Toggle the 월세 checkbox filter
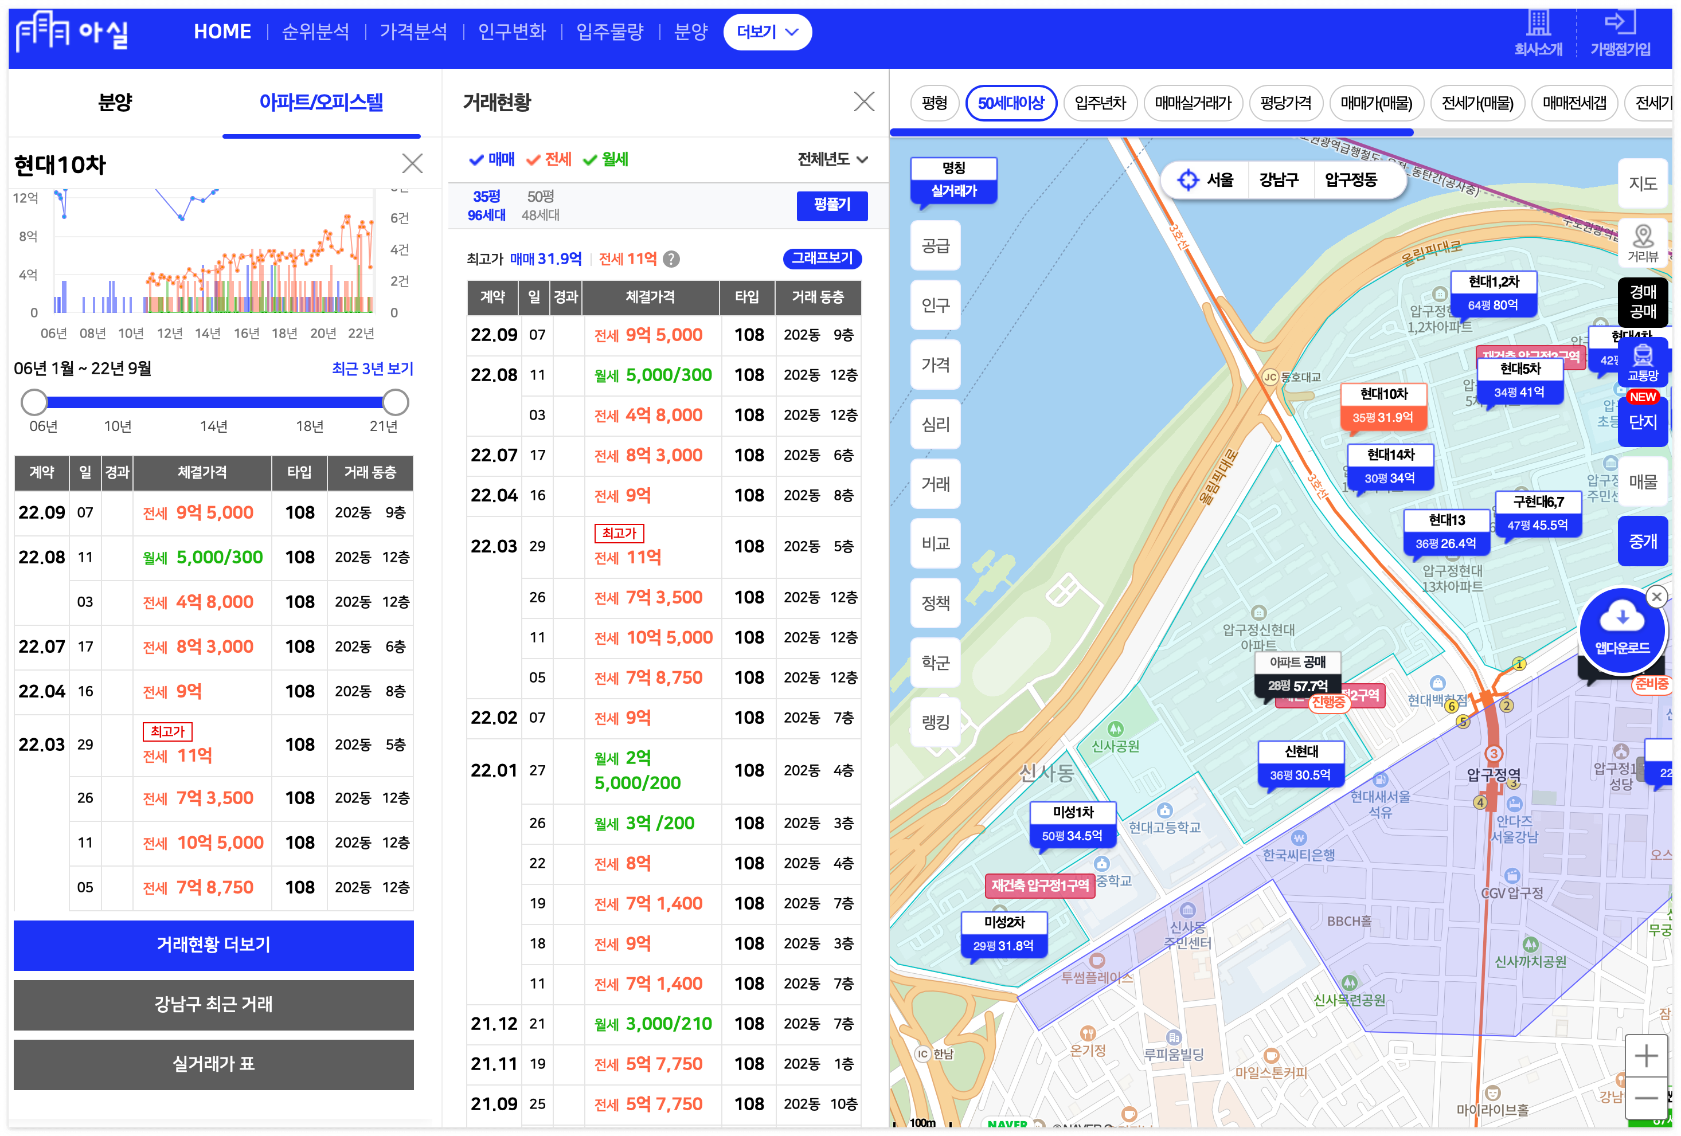1681x1136 pixels. [605, 159]
